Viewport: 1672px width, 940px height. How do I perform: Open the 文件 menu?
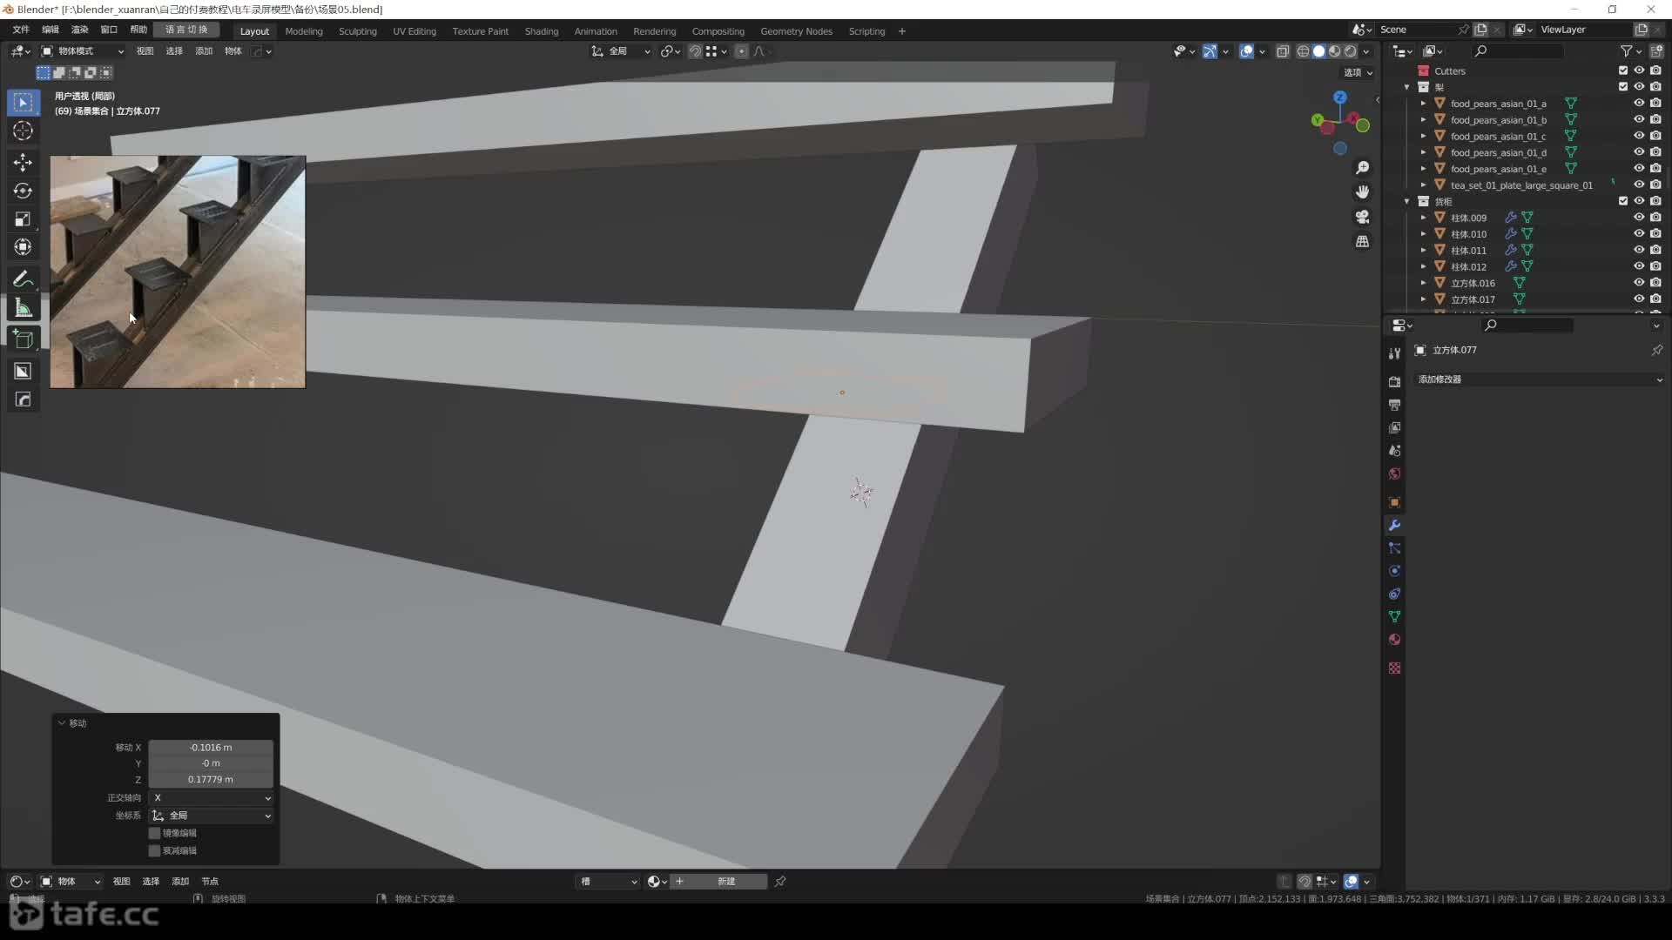tap(21, 30)
